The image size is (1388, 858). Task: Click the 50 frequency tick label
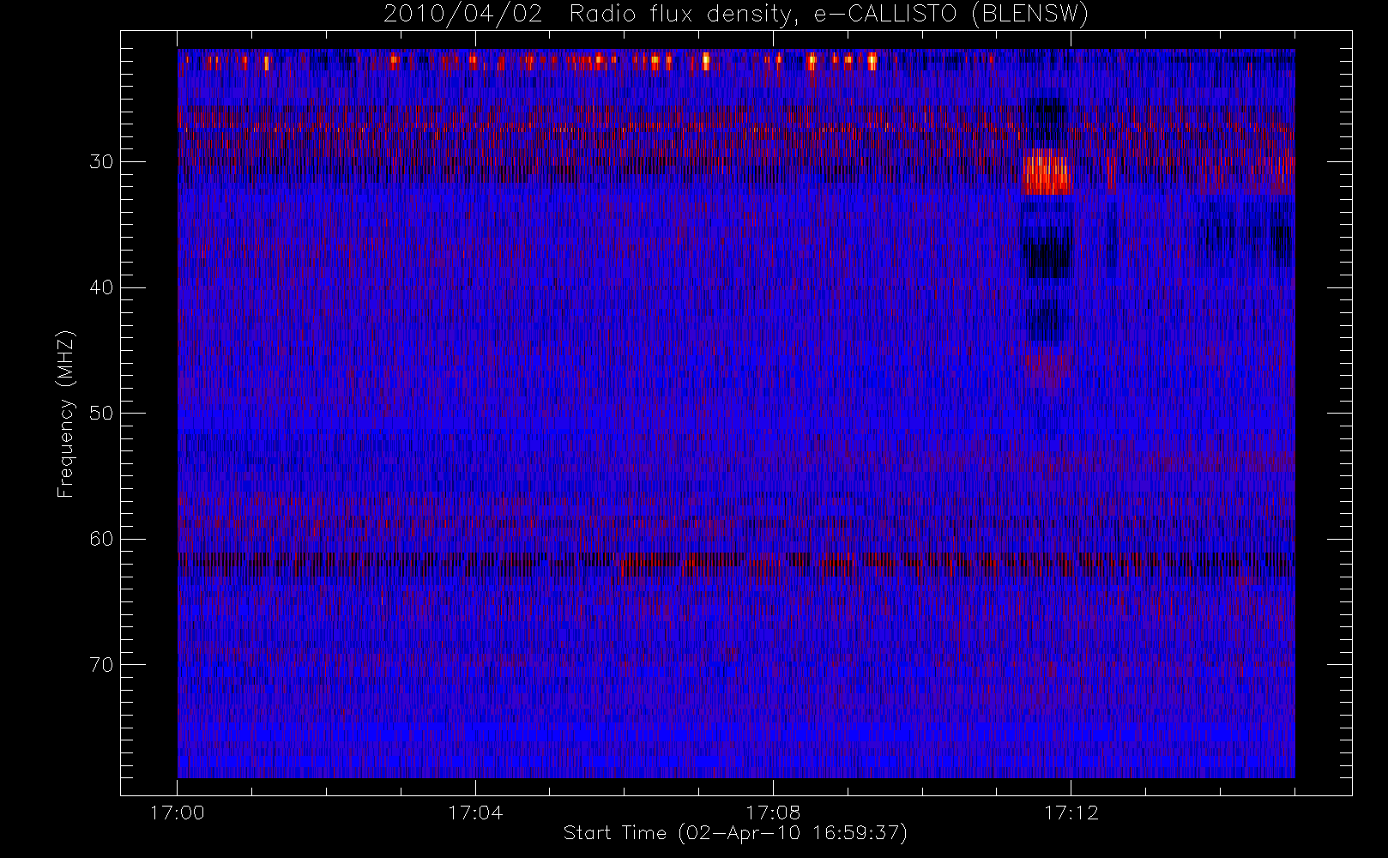click(101, 414)
